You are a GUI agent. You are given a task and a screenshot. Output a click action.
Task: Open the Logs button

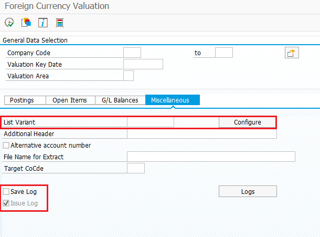[x=248, y=191]
